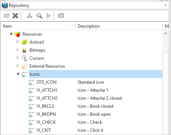Click the Execute play toolbar icon
Screen dimensions: 171x135
(x=48, y=16)
